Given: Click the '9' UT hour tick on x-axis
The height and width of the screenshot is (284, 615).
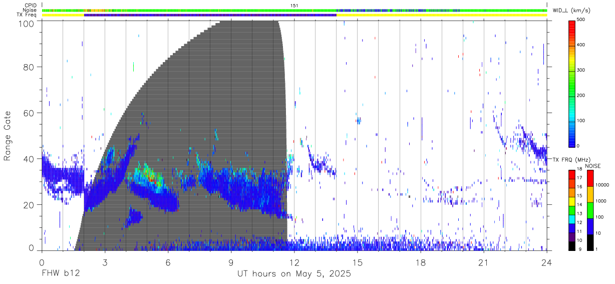Looking at the screenshot, I should [x=231, y=262].
